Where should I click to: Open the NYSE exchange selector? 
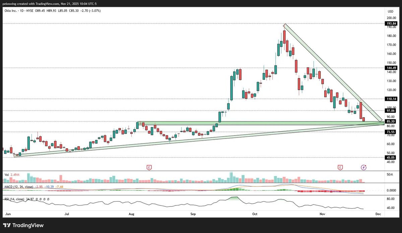(30, 10)
